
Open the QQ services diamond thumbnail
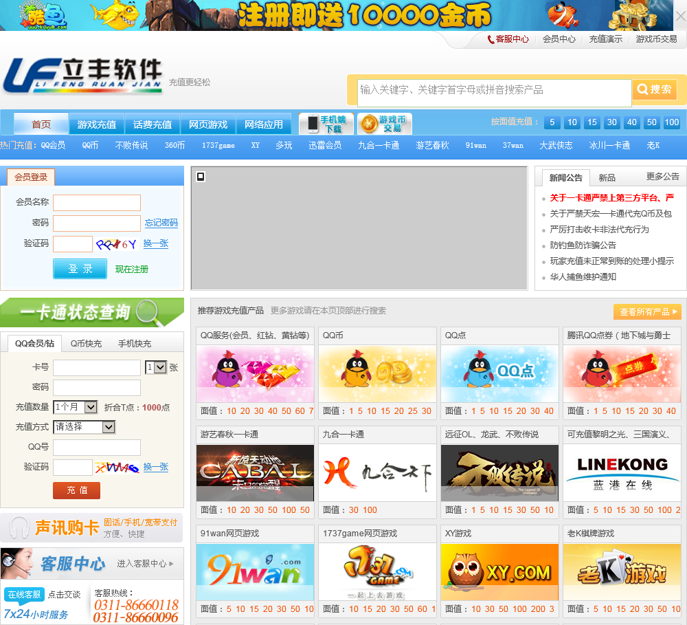[x=255, y=373]
